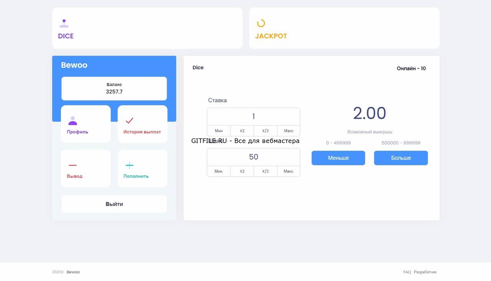
Task: Click the purple Профиль user icon
Action: 73,121
